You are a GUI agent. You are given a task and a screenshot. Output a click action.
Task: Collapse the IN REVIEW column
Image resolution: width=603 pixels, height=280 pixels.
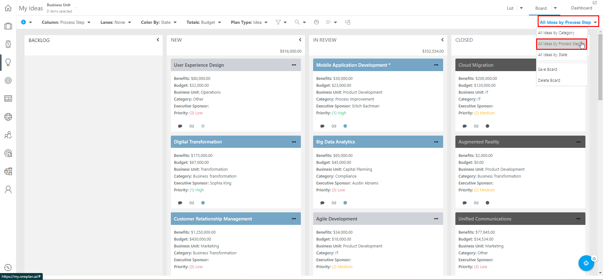pyautogui.click(x=443, y=40)
